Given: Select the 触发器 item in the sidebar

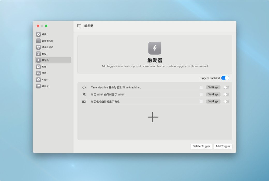Looking at the screenshot, I should 53,60.
